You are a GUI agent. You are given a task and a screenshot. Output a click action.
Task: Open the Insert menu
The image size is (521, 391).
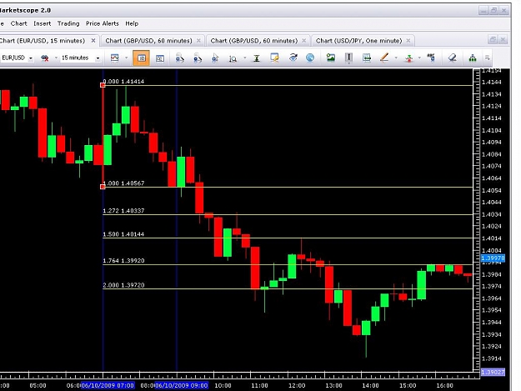tap(43, 23)
